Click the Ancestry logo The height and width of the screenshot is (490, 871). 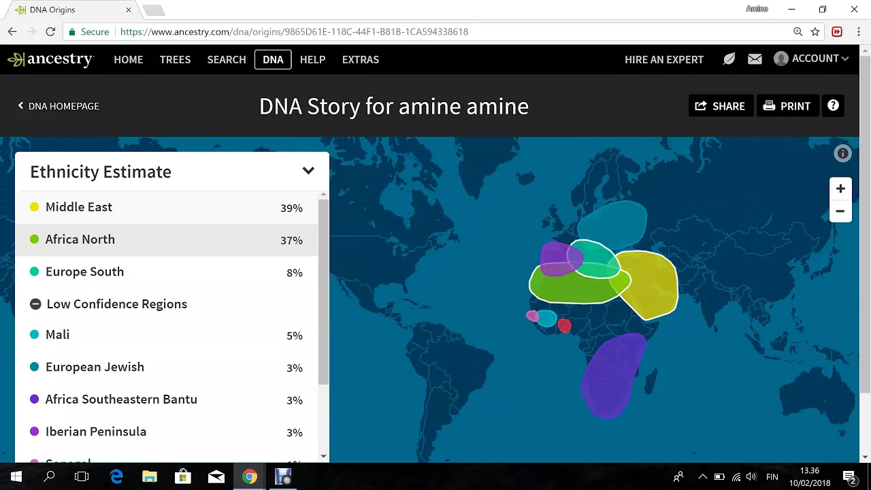click(x=50, y=59)
